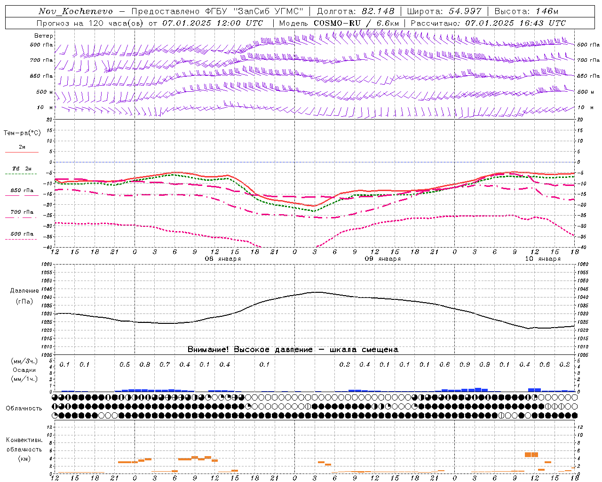Select the model name COSMO-RU
This screenshot has height=482, width=602.
click(337, 23)
